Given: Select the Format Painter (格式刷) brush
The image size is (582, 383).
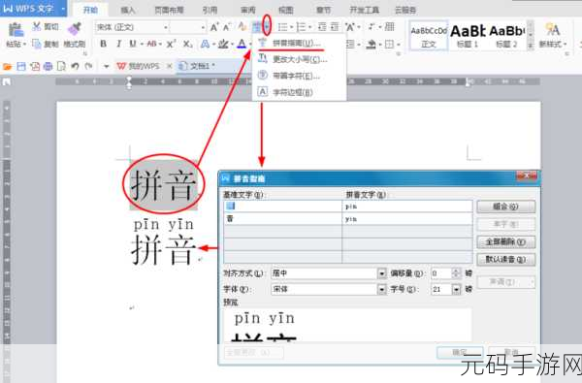Looking at the screenshot, I should (75, 29).
